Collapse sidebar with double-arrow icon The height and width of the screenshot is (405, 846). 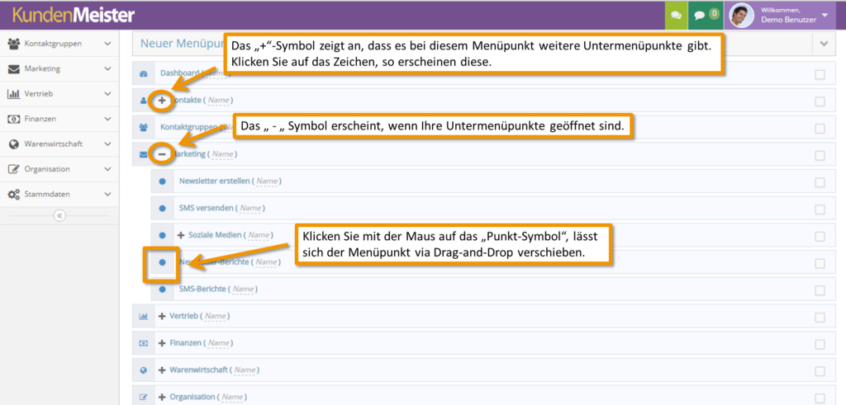pyautogui.click(x=59, y=215)
